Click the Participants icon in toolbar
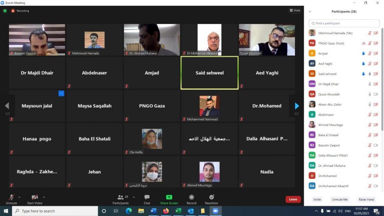The width and height of the screenshot is (384, 216). [x=121, y=197]
